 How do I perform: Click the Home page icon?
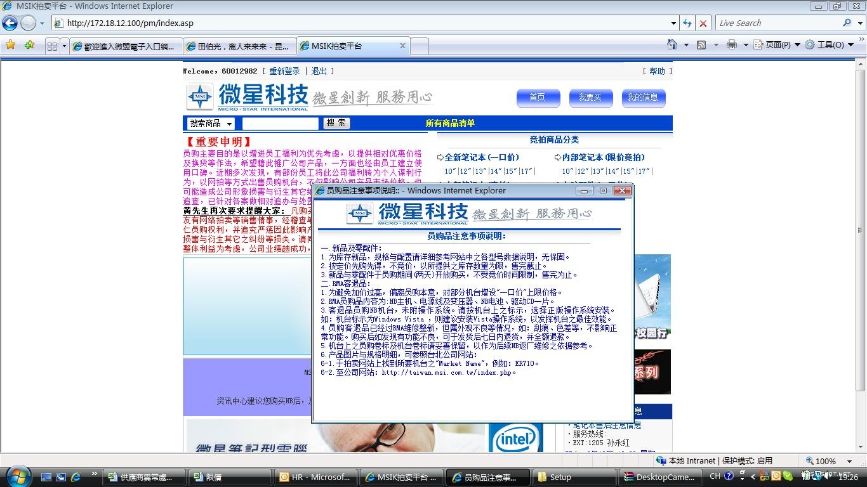(x=672, y=44)
